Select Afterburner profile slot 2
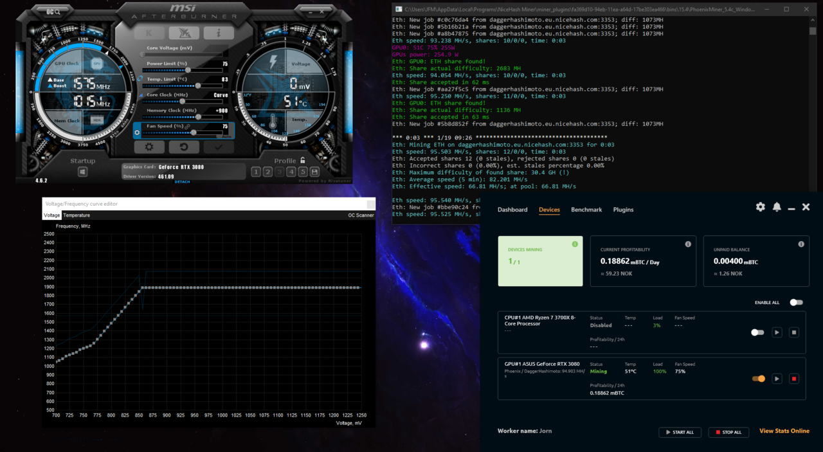This screenshot has width=823, height=452. [x=267, y=172]
